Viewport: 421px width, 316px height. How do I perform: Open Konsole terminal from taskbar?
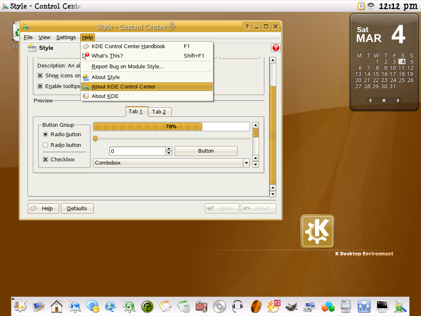coord(382,306)
